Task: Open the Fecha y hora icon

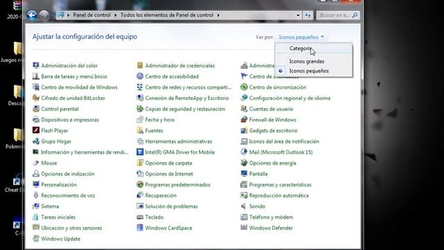Action: [x=140, y=119]
